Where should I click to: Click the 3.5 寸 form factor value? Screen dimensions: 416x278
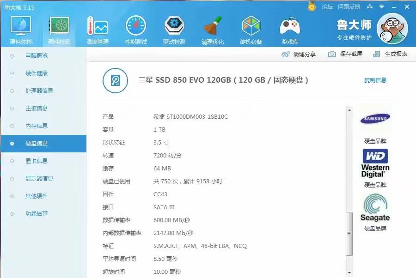pos(161,143)
